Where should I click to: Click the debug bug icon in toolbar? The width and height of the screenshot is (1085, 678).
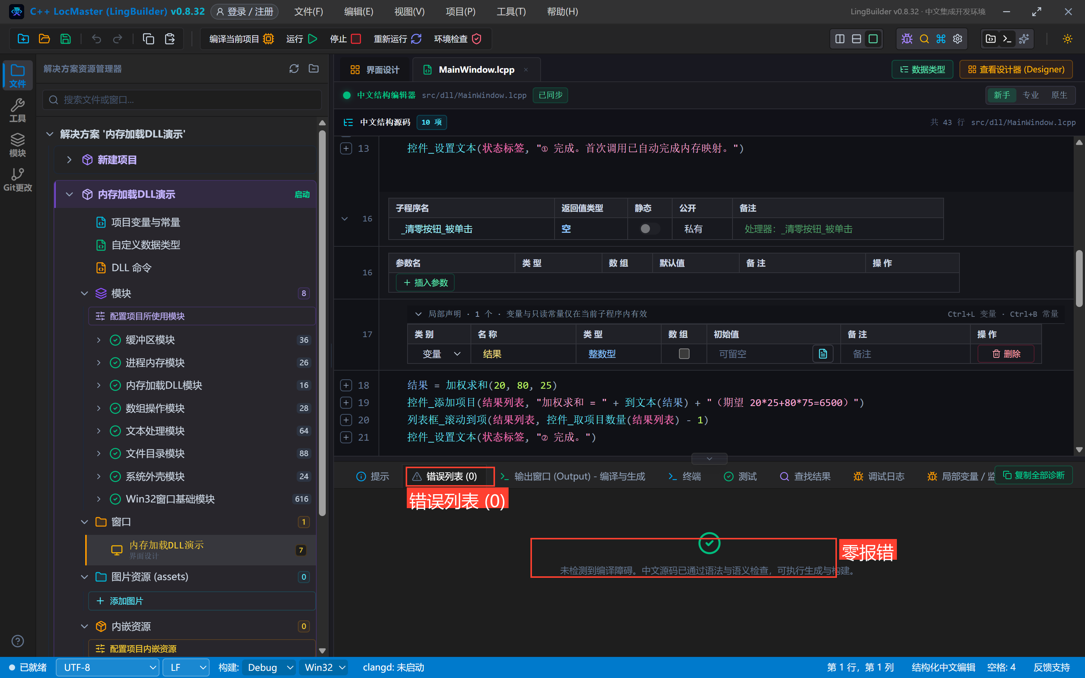(x=907, y=39)
